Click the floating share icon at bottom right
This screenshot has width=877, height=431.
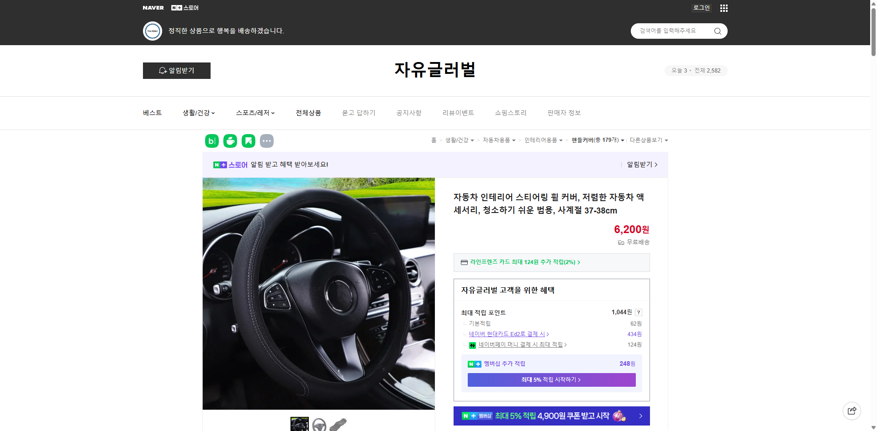click(x=852, y=410)
